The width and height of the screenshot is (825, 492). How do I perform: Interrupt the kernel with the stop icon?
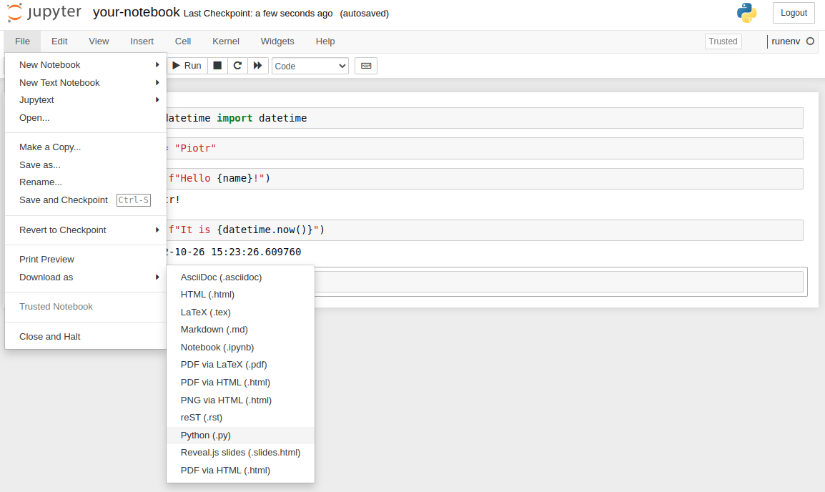217,65
